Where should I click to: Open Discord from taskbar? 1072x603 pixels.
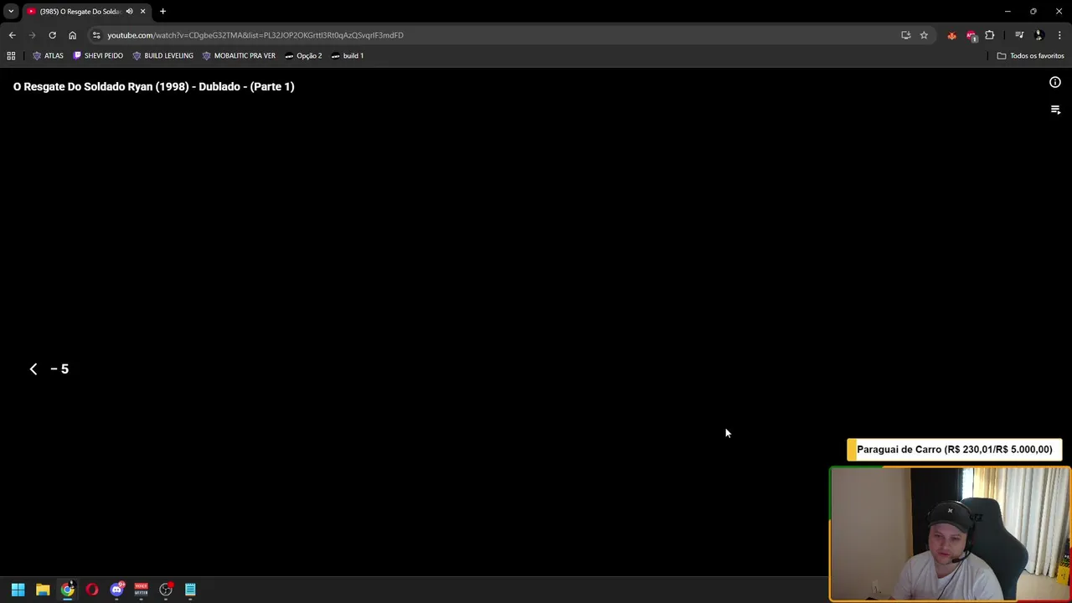point(116,590)
